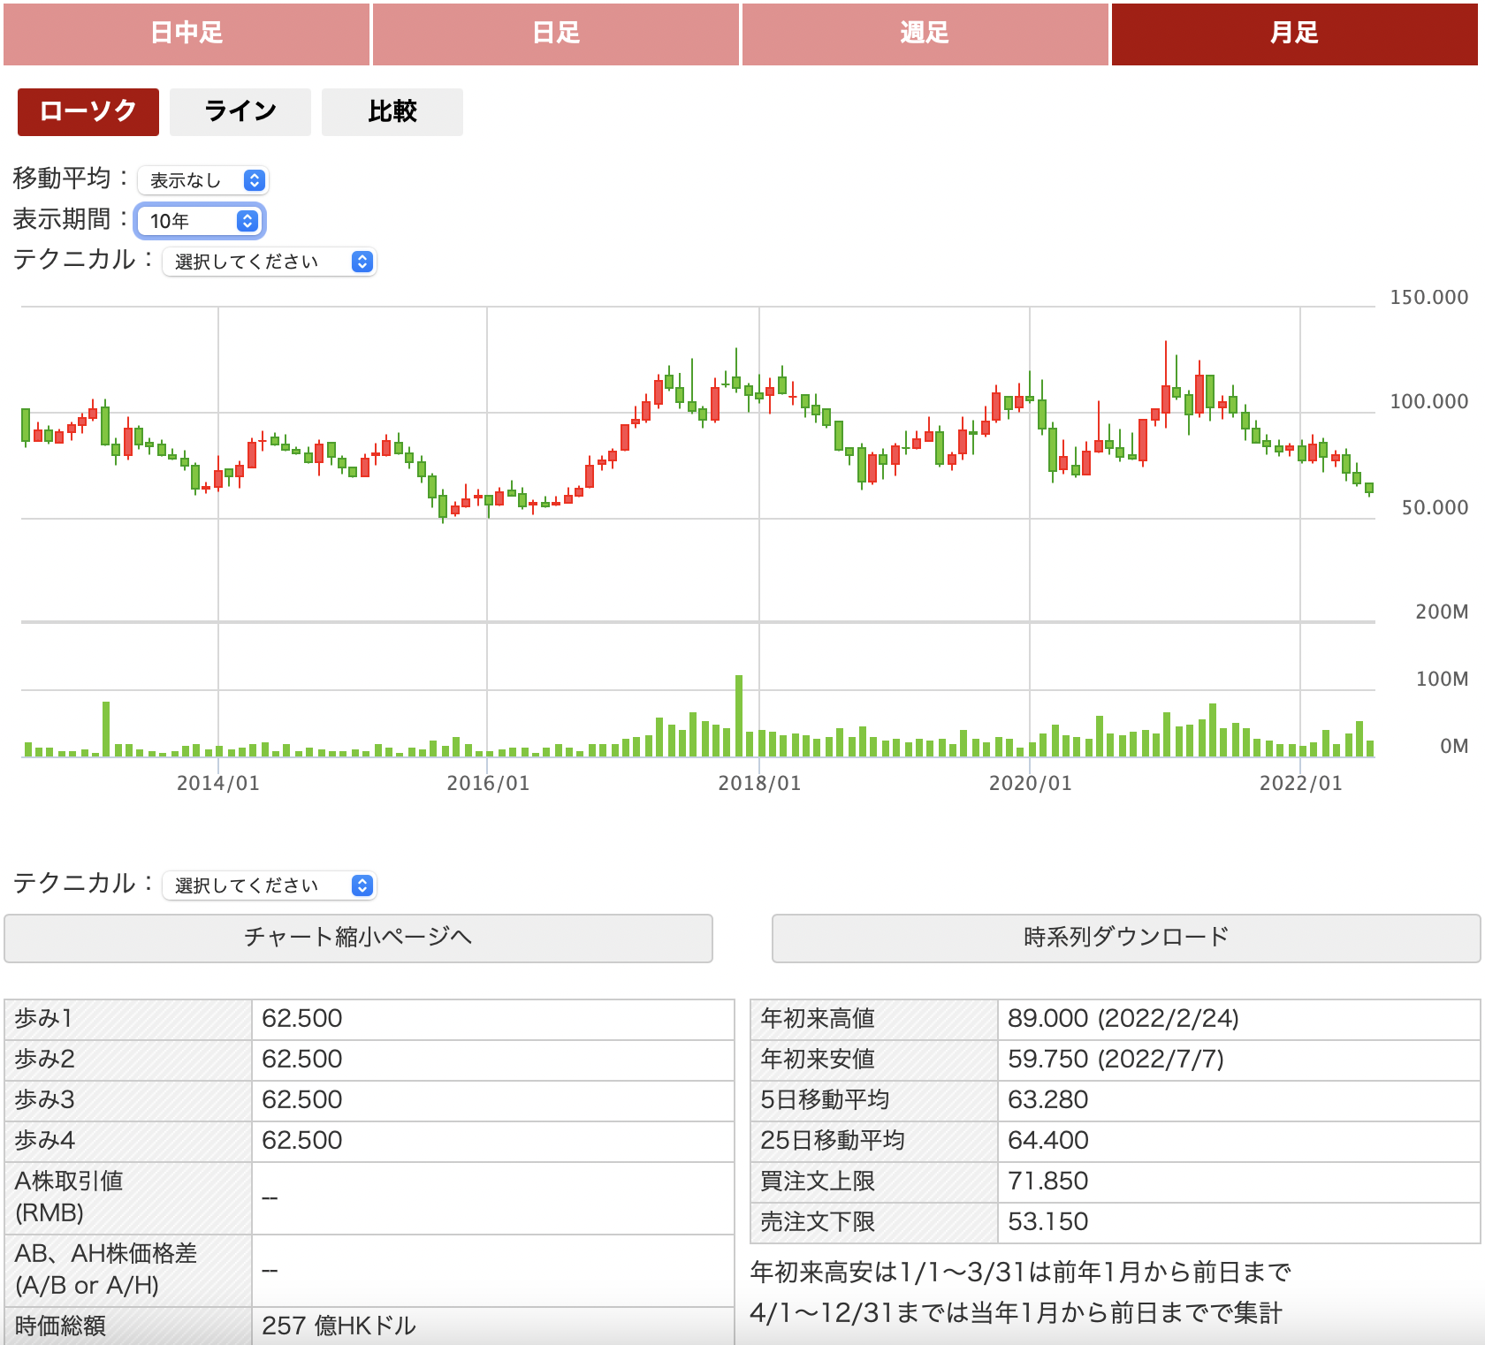This screenshot has height=1345, width=1485.
Task: Click the 2014/01 axis label
Action: [x=218, y=783]
